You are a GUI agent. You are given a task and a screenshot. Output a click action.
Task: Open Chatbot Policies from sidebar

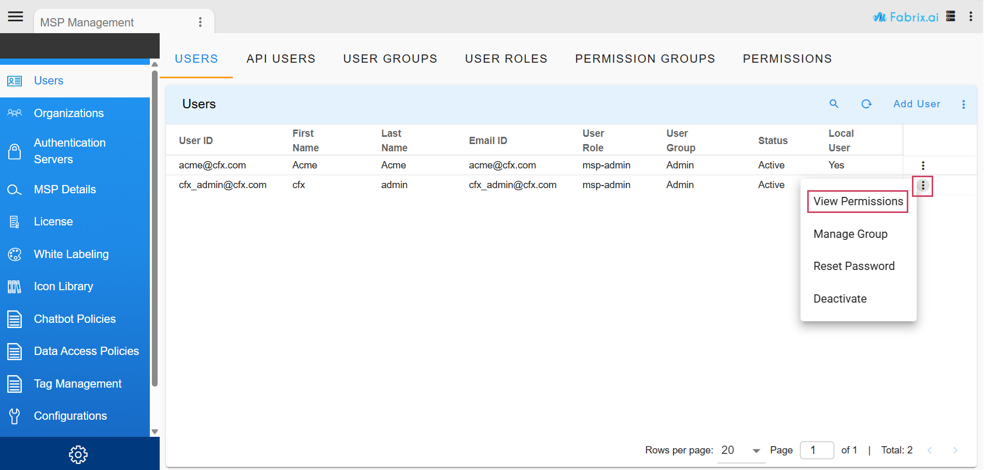pyautogui.click(x=74, y=319)
